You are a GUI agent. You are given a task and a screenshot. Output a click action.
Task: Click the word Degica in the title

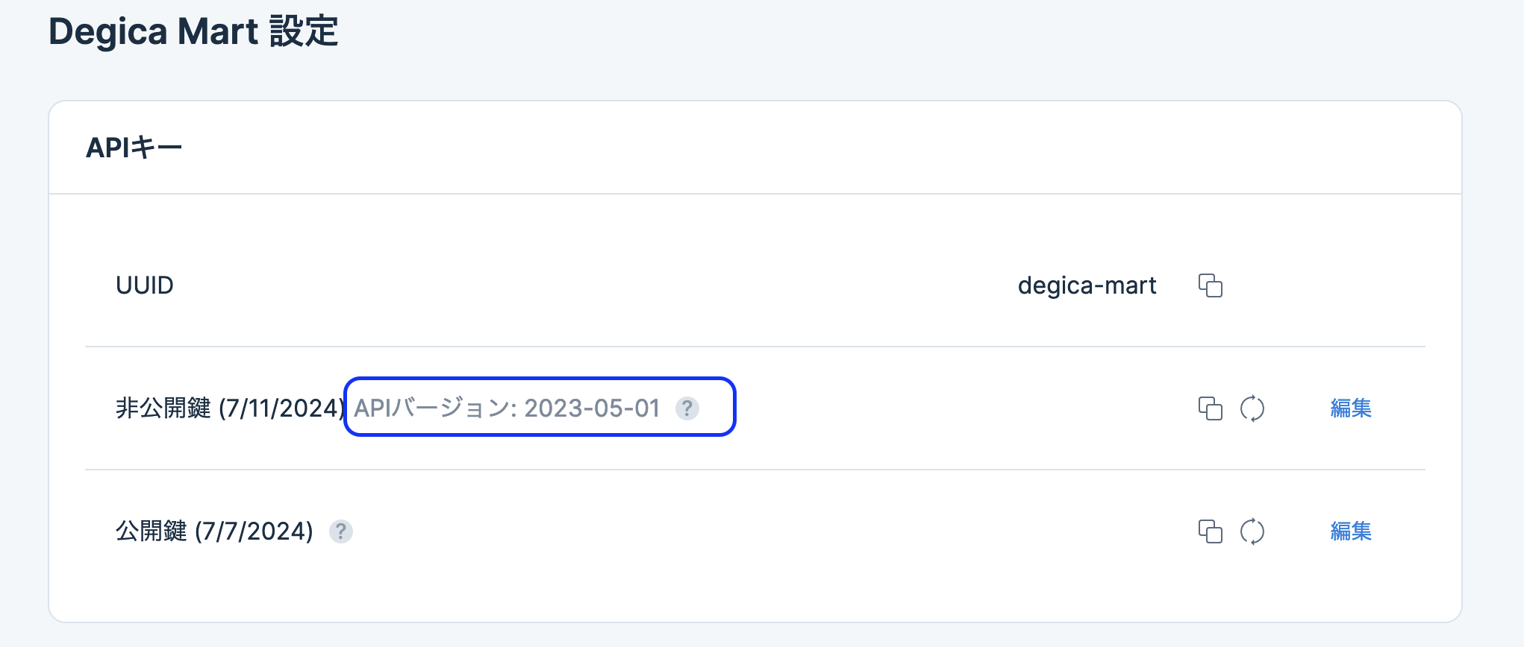tap(107, 32)
